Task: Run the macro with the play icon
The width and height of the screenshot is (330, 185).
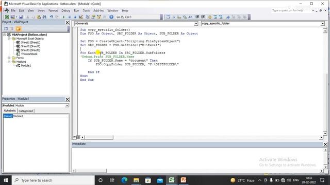Action: (63, 17)
